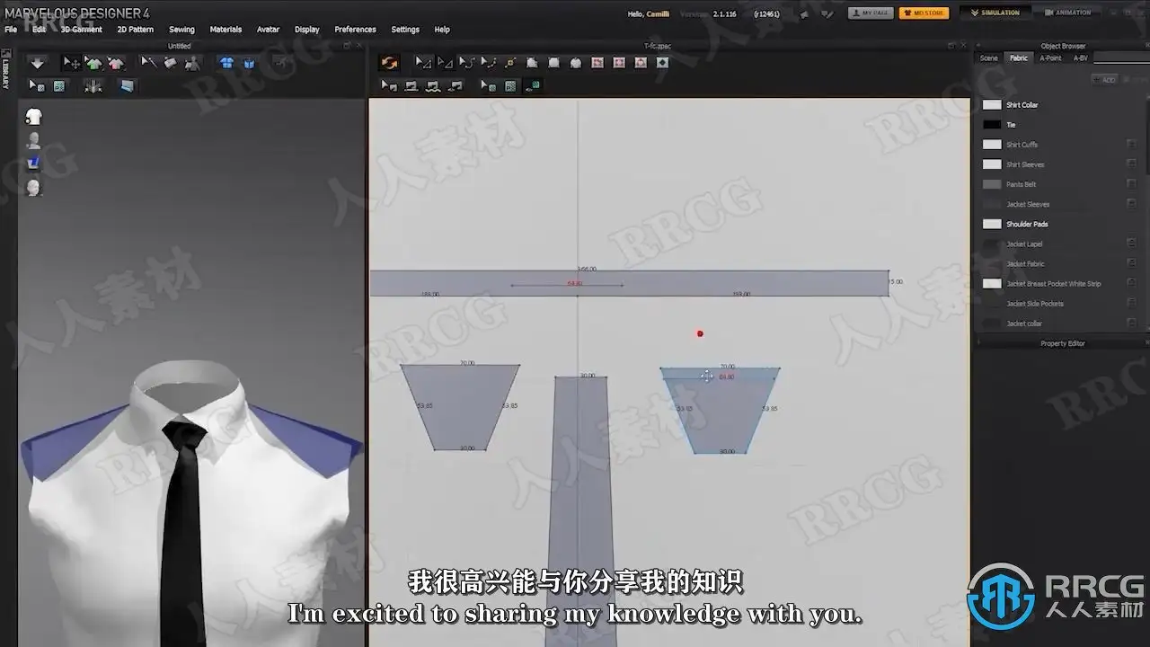Undock the Untitled 3D window panel
The height and width of the screenshot is (647, 1150).
pyautogui.click(x=349, y=46)
